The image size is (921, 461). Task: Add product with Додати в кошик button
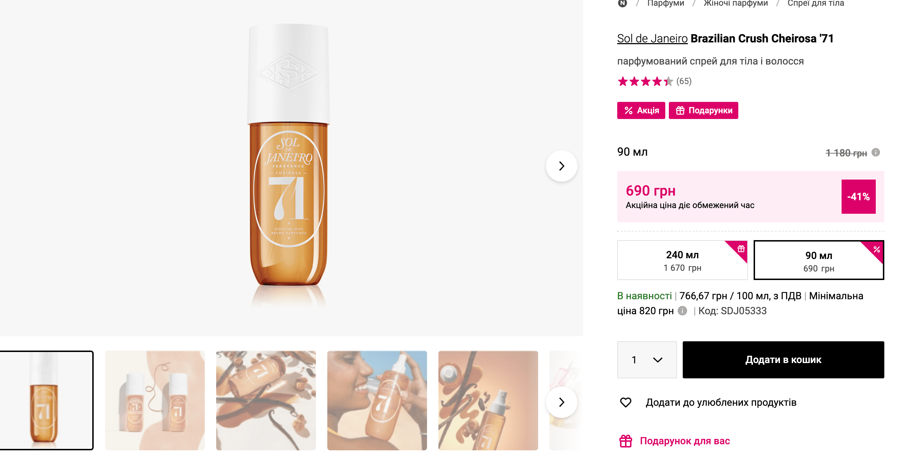click(x=783, y=359)
